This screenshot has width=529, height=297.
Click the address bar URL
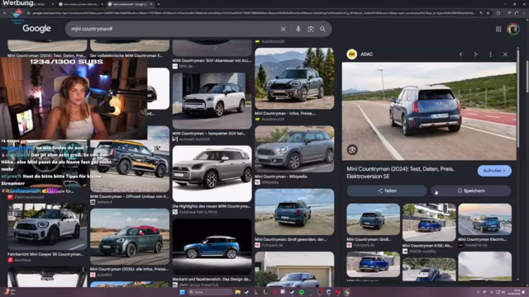tap(253, 13)
